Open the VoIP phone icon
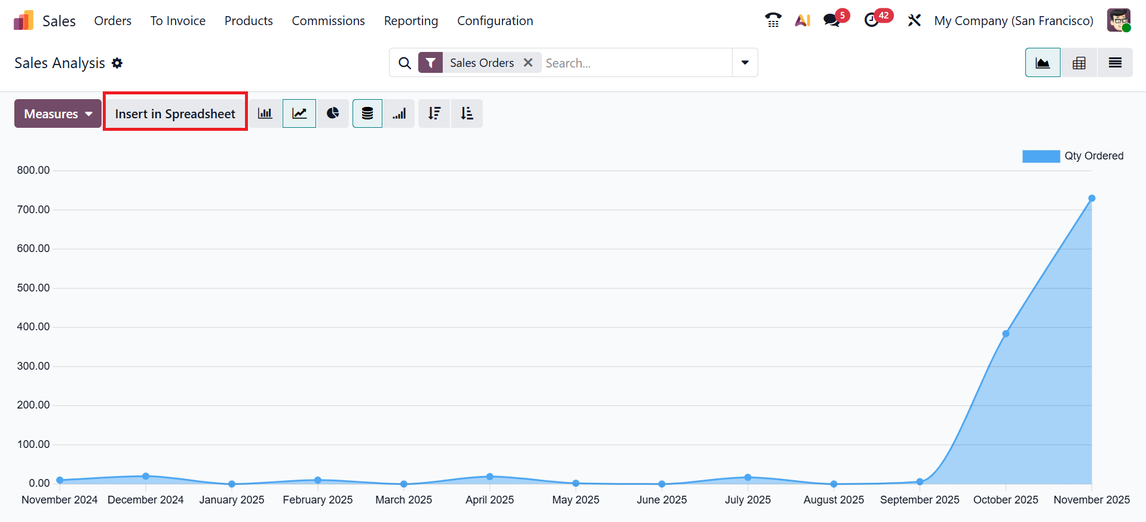This screenshot has width=1146, height=522. click(x=773, y=20)
